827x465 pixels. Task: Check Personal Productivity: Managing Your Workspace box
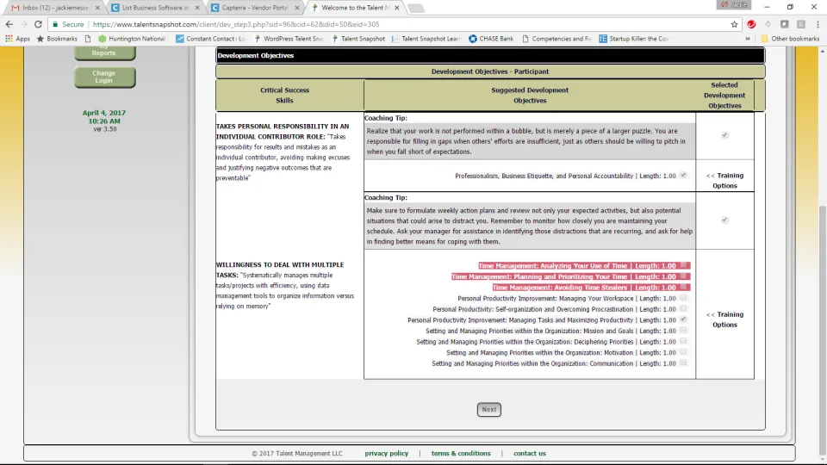click(x=683, y=298)
